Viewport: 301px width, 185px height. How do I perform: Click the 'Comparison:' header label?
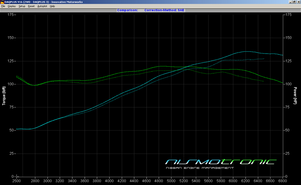point(128,10)
